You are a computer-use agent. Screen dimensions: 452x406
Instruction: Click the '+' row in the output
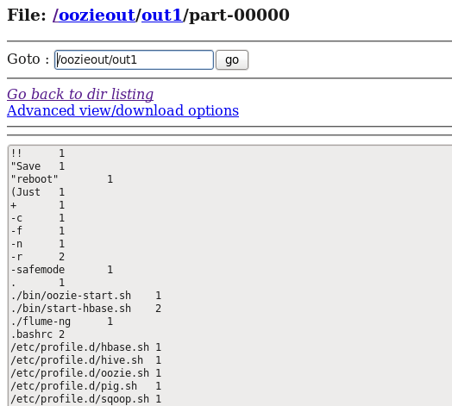click(37, 205)
